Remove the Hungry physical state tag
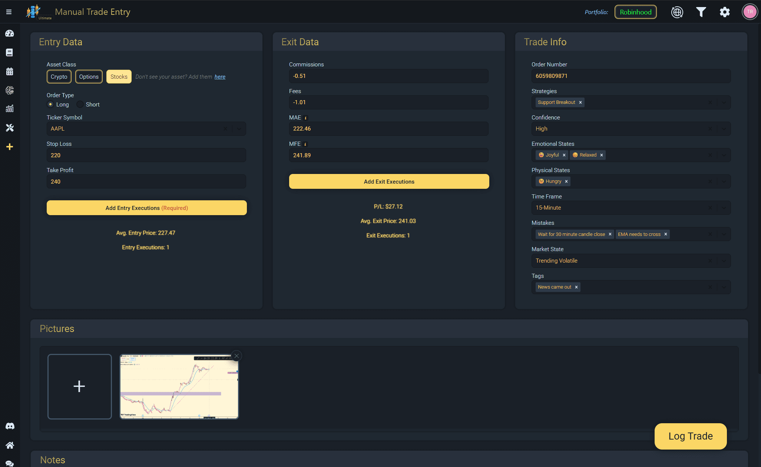Viewport: 761px width, 467px height. pyautogui.click(x=566, y=181)
